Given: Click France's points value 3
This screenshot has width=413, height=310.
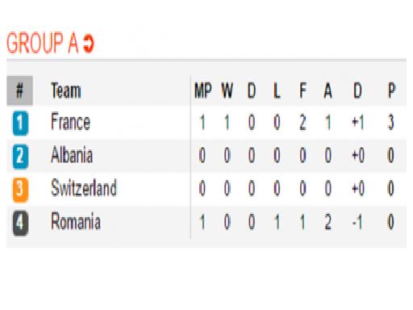Looking at the screenshot, I should pos(391,122).
